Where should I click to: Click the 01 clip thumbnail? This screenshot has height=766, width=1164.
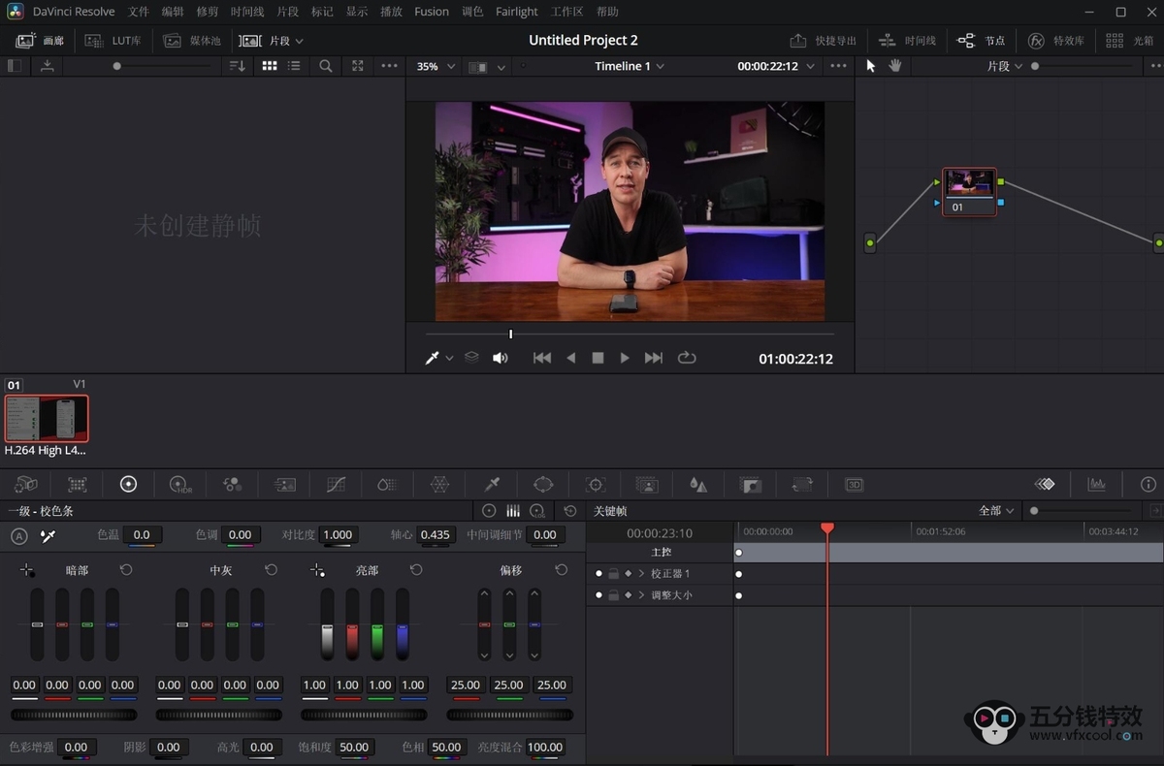[47, 419]
